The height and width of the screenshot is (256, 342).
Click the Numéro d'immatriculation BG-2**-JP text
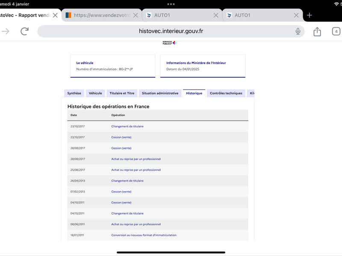click(104, 69)
